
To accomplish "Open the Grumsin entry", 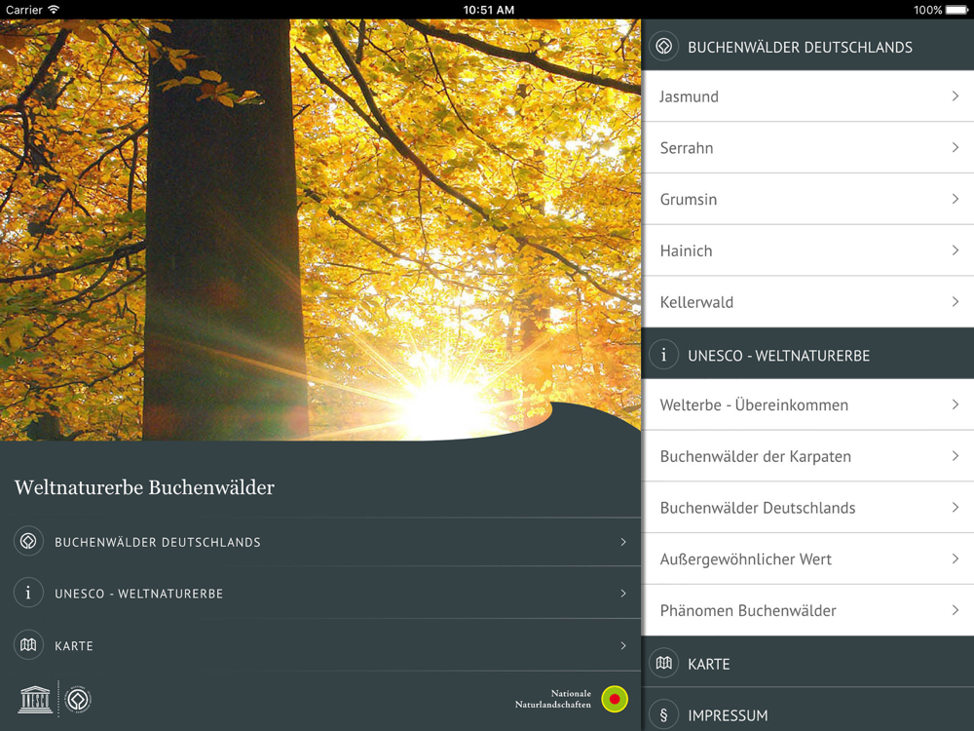I will (x=807, y=200).
